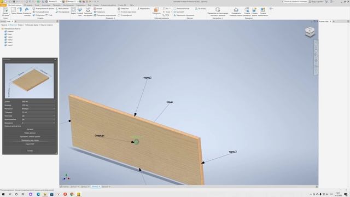Choose the Contour Roll command
This screenshot has width=350, height=197.
coord(41,12)
